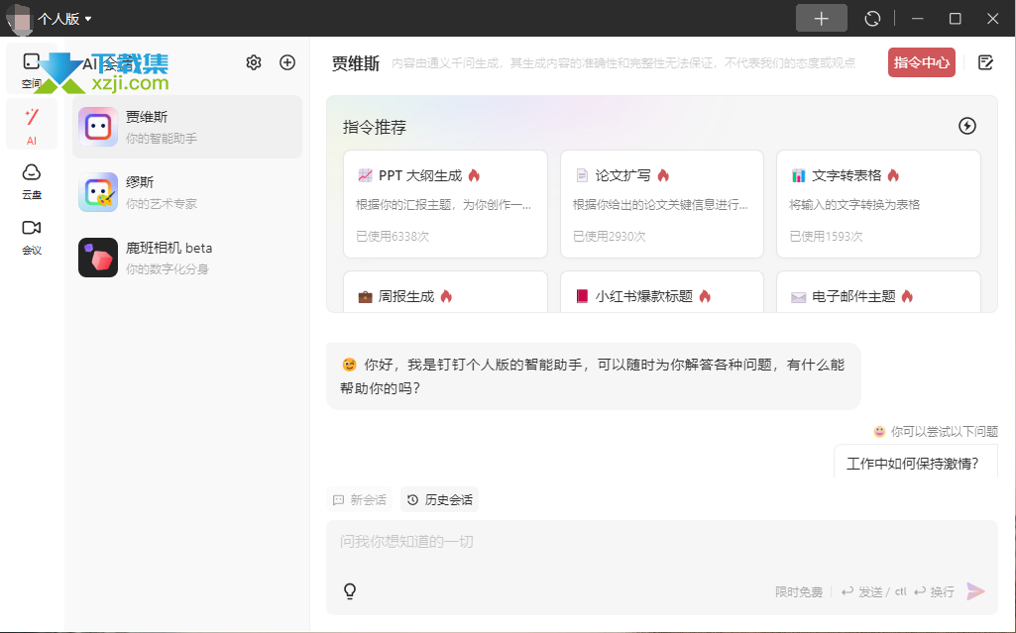Click the 已使用6338次 usage count

point(393,236)
